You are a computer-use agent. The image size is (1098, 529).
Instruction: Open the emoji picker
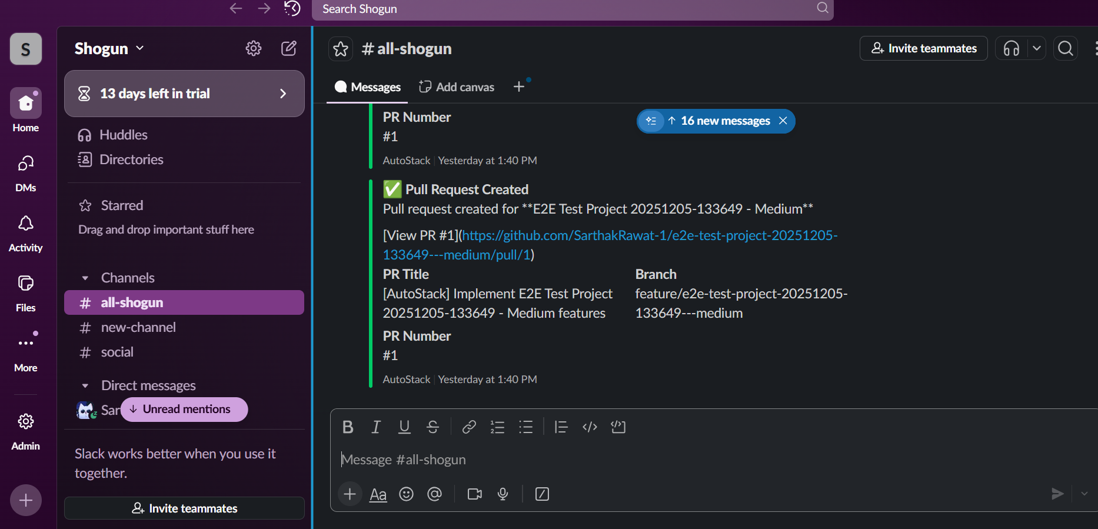coord(407,494)
